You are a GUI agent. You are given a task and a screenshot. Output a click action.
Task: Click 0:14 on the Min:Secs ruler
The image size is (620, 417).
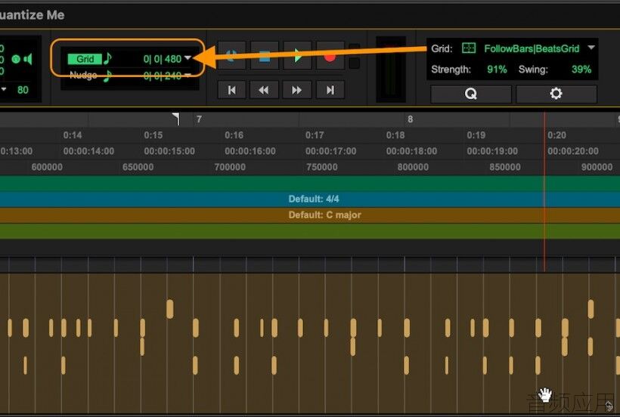(73, 135)
